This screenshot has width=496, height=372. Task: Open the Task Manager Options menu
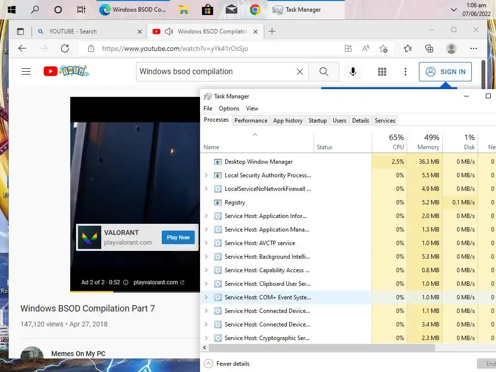click(x=229, y=108)
